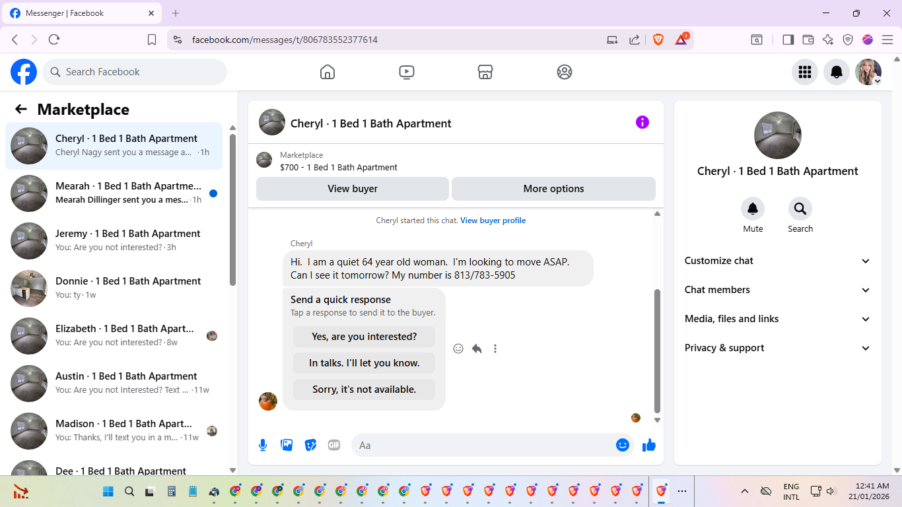Image resolution: width=902 pixels, height=507 pixels.
Task: Open the View buyer profile link
Action: (493, 220)
